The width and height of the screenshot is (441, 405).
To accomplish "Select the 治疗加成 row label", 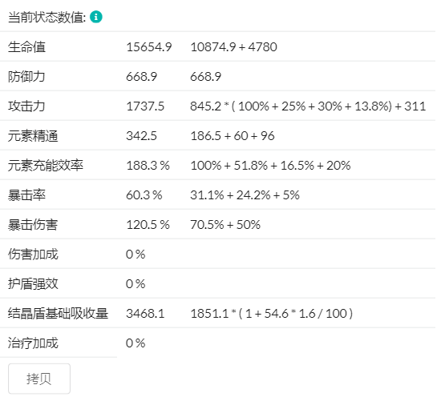I will coord(33,343).
